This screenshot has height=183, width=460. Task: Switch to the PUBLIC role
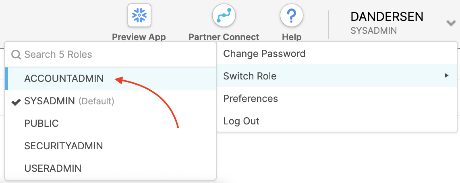tap(41, 124)
